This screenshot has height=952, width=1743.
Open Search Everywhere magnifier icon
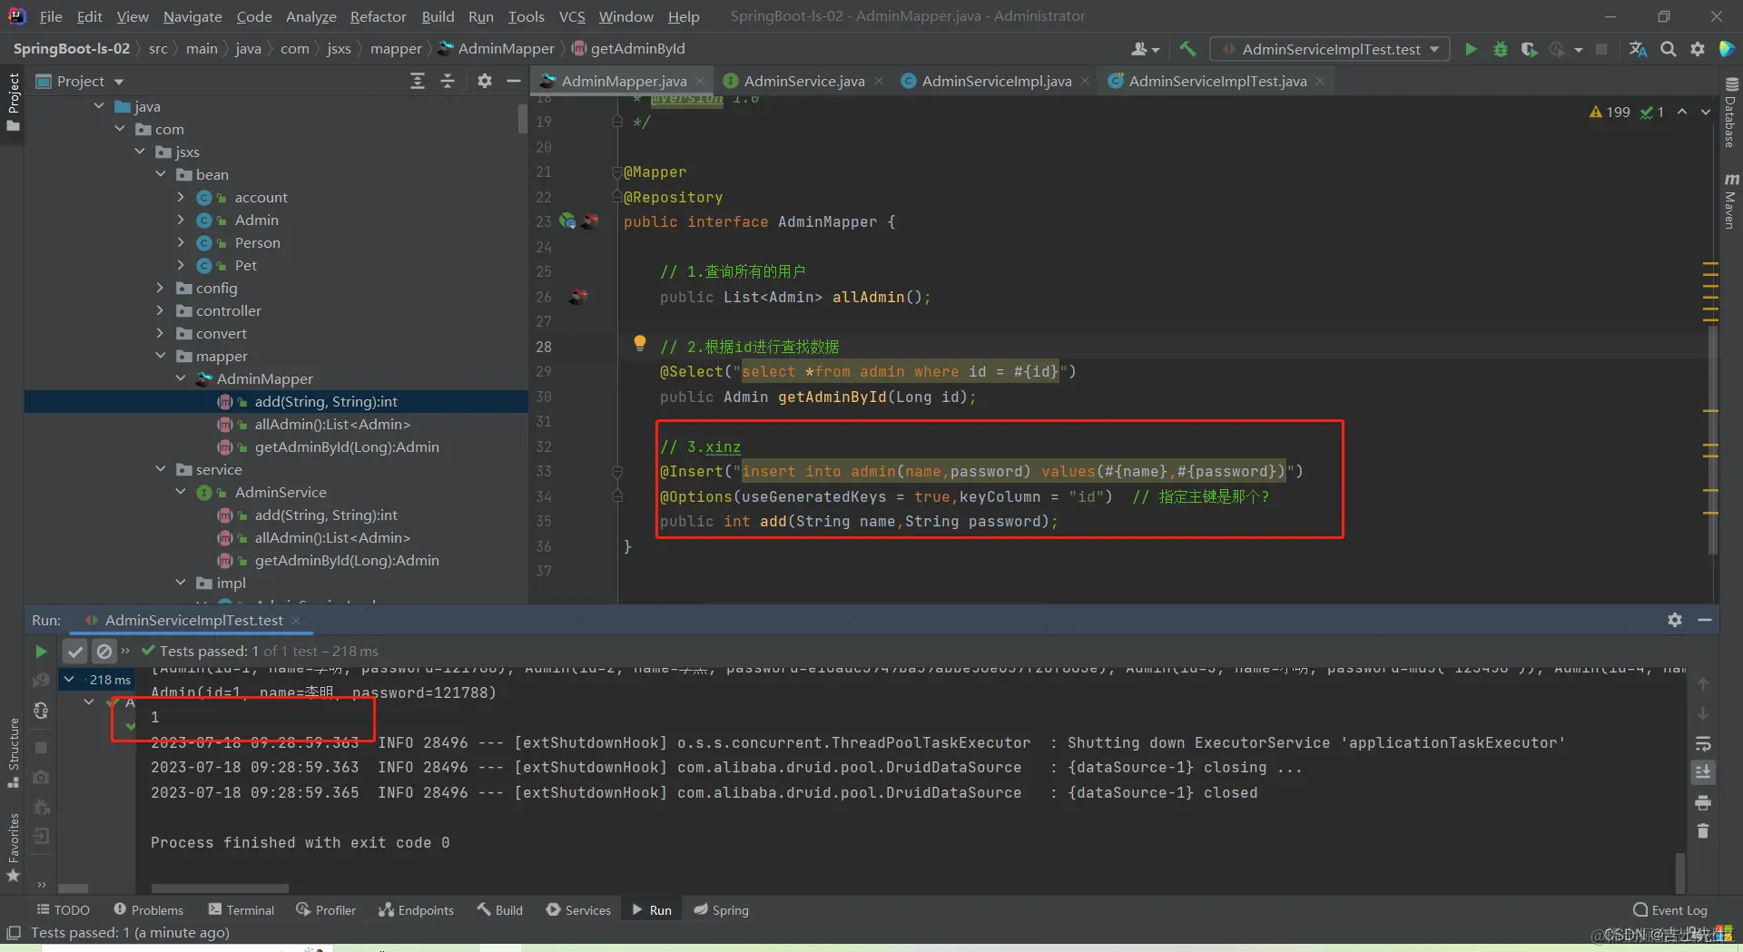point(1668,49)
